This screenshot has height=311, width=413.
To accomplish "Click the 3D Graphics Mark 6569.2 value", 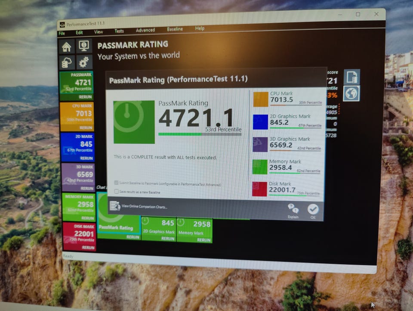I will click(x=281, y=145).
